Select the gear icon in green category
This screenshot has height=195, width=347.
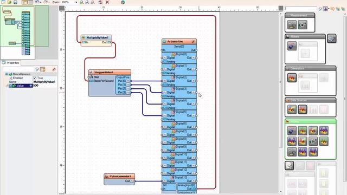click(x=313, y=141)
